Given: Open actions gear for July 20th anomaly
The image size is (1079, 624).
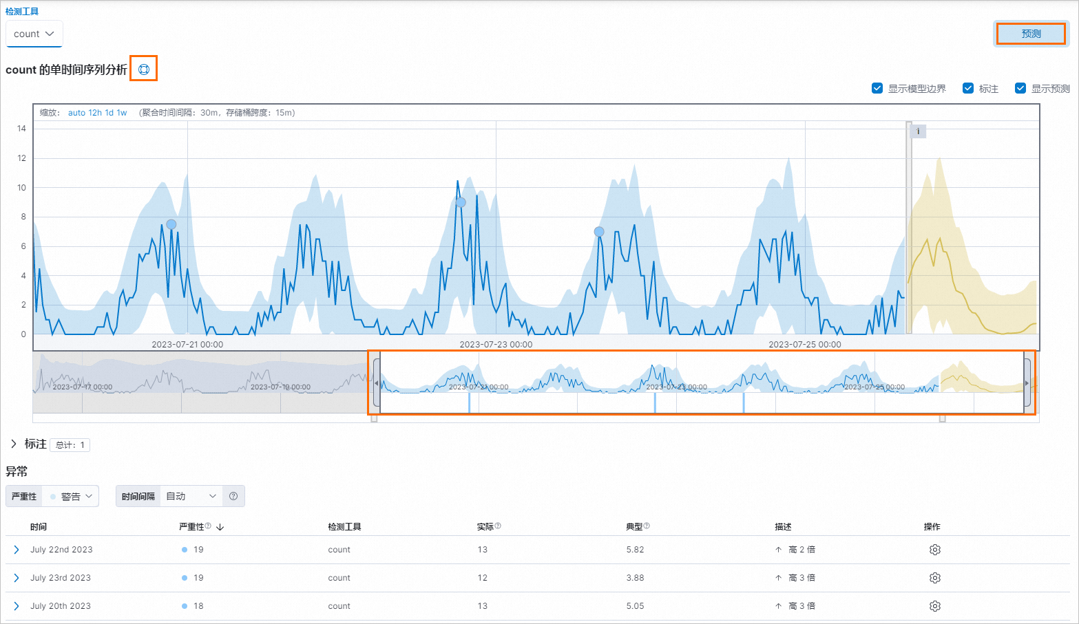Looking at the screenshot, I should point(934,606).
